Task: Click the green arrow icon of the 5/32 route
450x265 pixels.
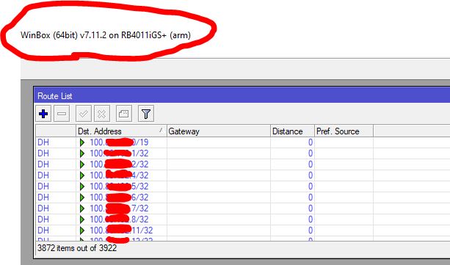Action: (82, 186)
